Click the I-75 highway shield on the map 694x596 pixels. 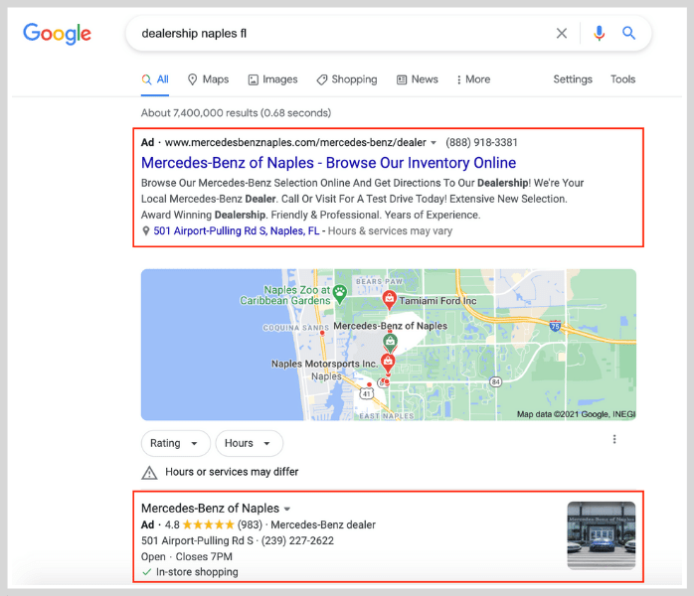click(x=555, y=326)
